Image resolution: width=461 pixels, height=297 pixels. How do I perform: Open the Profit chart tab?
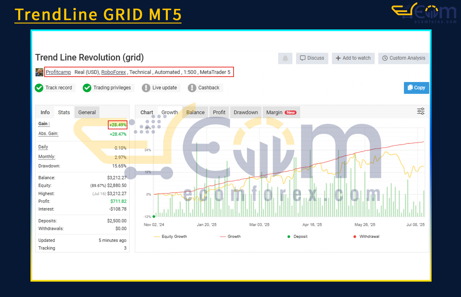click(219, 112)
